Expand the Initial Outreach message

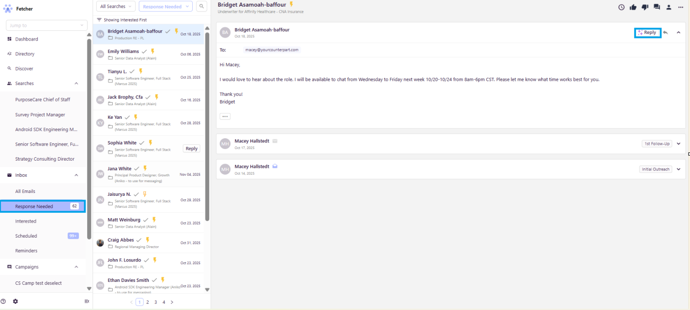point(678,169)
